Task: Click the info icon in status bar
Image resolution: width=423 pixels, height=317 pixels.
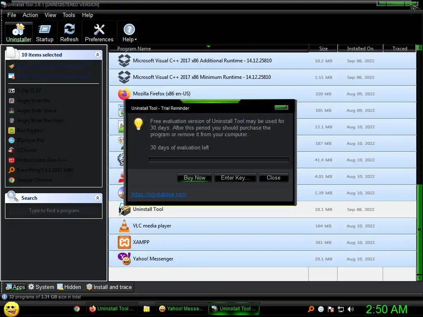Action: coord(4,297)
